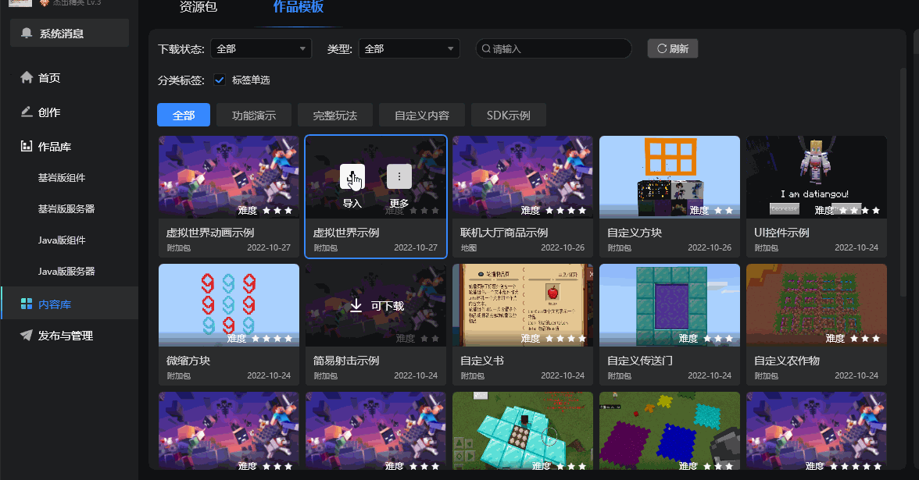Click the refresh icon in 刷新 button
Screen dimensions: 919x480
click(x=662, y=48)
